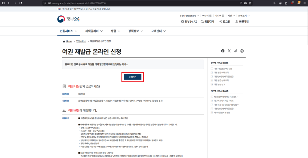Open 여권 발급 상태 조회 link
Screen dimensions: 308x158
[221, 80]
